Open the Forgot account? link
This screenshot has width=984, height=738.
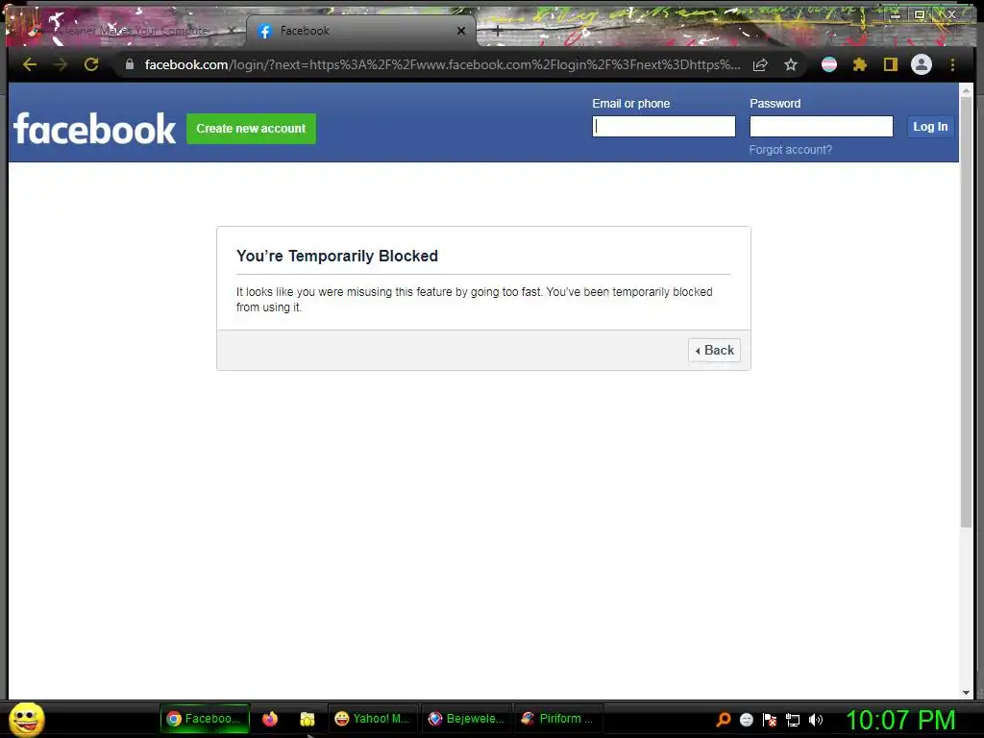[x=790, y=150]
